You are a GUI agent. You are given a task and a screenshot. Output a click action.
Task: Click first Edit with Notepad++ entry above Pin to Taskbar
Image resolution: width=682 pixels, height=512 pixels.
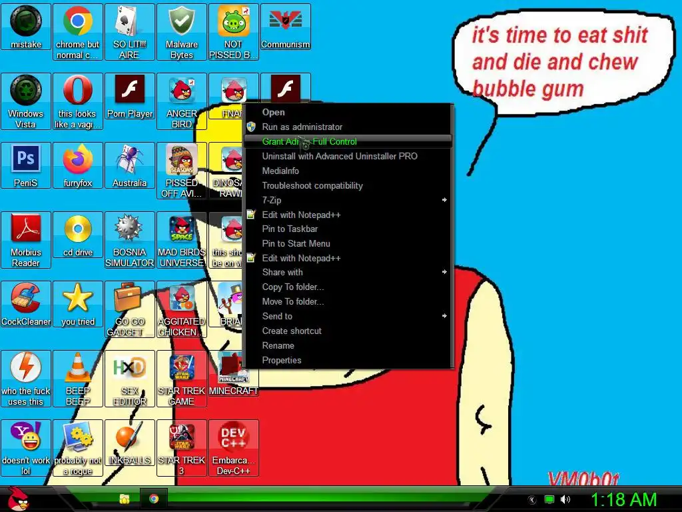click(x=348, y=215)
